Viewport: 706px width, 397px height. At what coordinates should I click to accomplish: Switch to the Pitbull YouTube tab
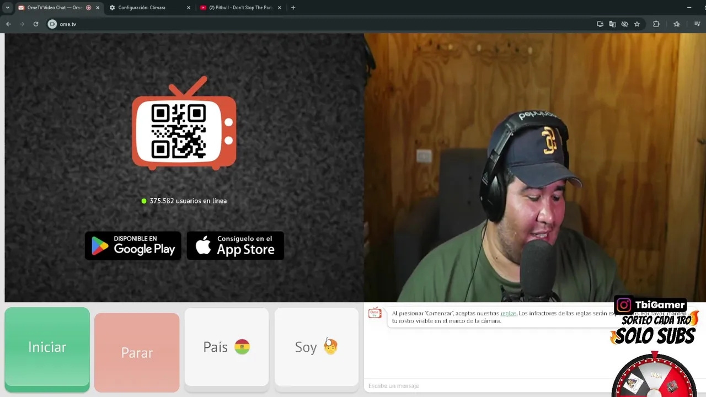240,8
